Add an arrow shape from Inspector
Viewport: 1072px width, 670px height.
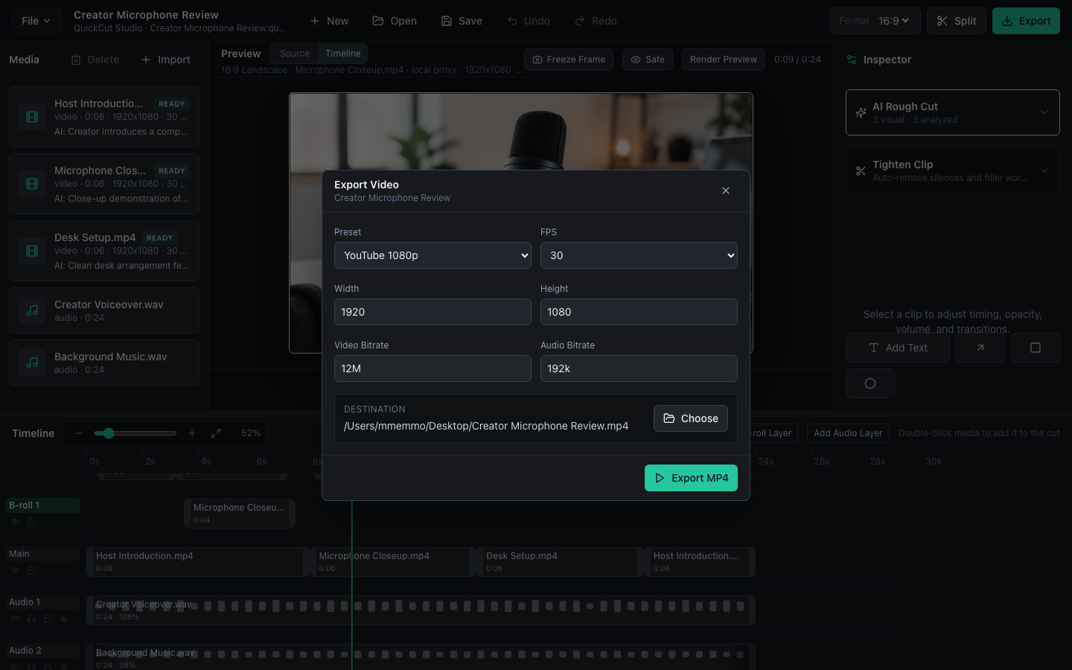click(980, 348)
